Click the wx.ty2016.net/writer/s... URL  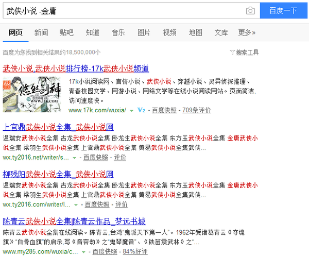[x=36, y=158]
